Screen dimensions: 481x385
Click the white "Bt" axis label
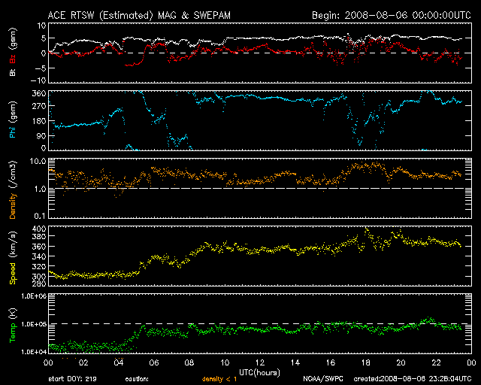pyautogui.click(x=13, y=72)
